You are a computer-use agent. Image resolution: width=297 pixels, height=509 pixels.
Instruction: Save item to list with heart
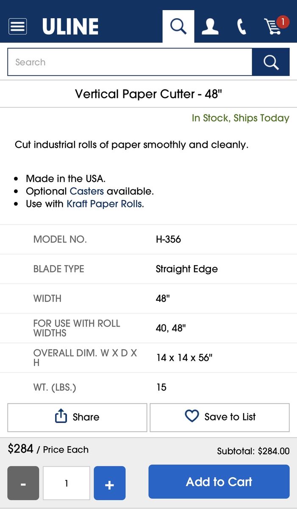[x=219, y=417]
